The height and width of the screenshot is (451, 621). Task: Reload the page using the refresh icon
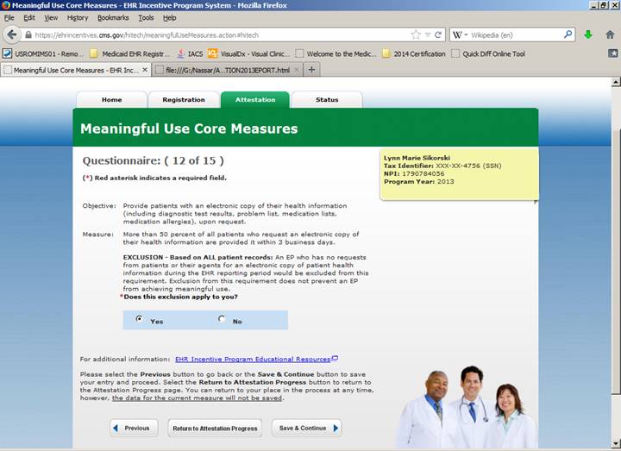(x=438, y=35)
